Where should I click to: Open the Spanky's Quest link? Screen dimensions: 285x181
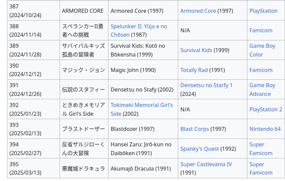pyautogui.click(x=199, y=149)
